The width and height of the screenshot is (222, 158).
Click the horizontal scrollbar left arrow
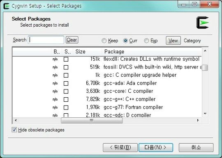click(x=16, y=120)
